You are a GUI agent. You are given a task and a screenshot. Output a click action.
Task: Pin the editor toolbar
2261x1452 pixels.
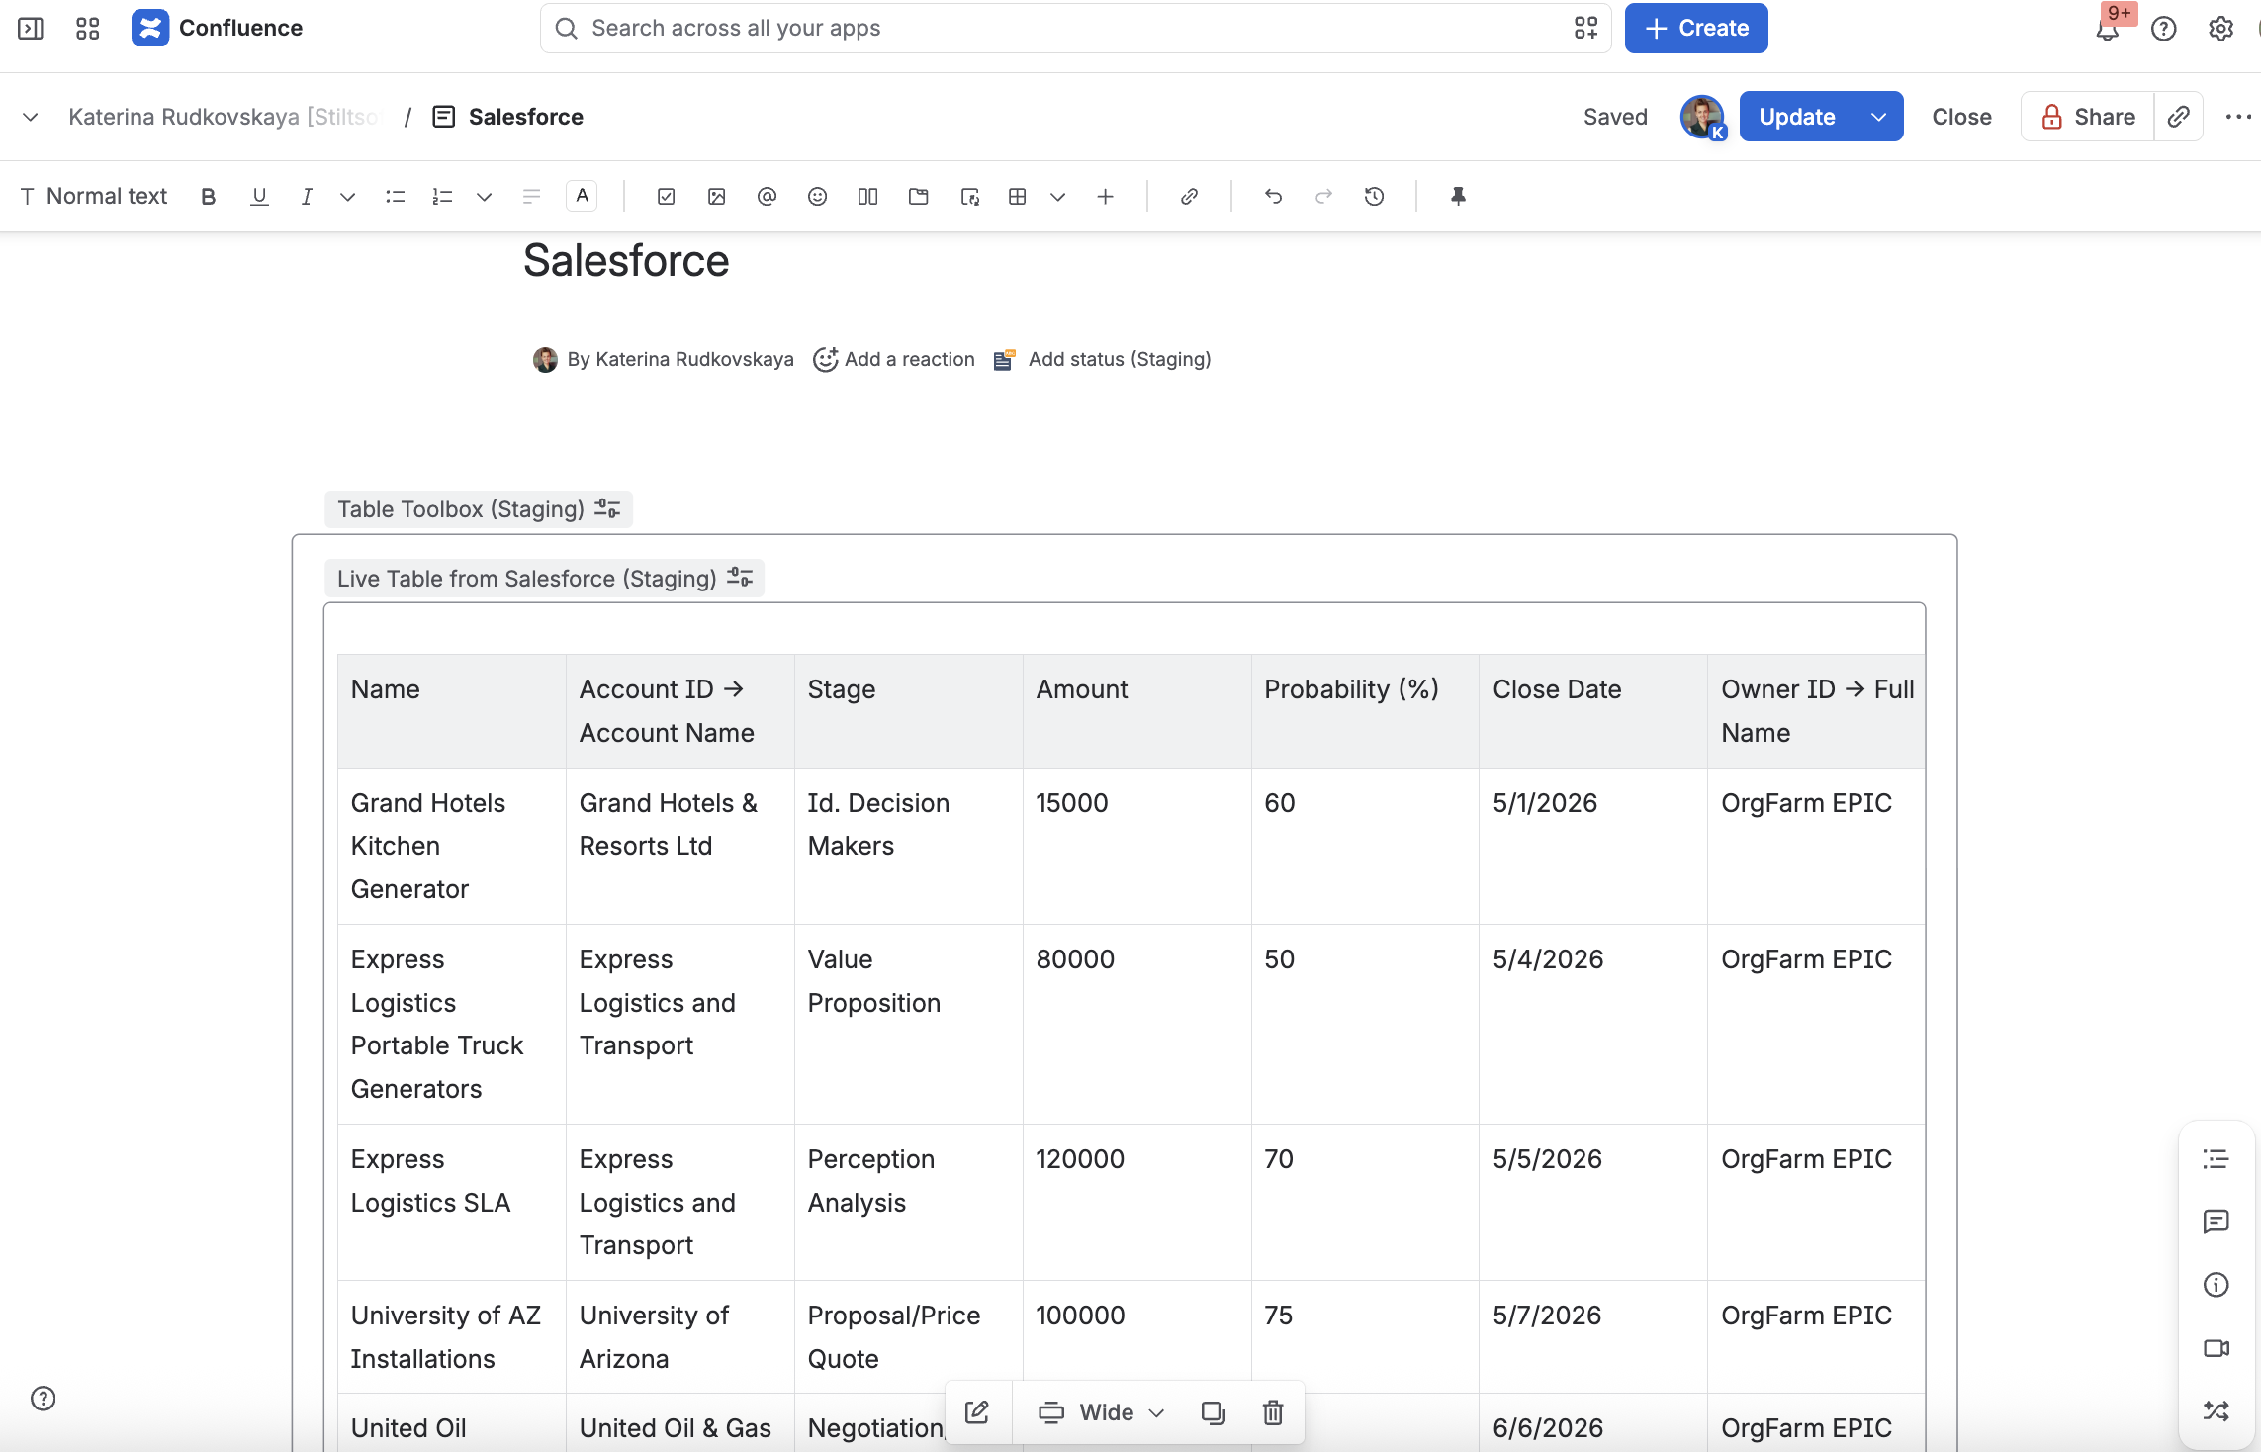[1458, 197]
